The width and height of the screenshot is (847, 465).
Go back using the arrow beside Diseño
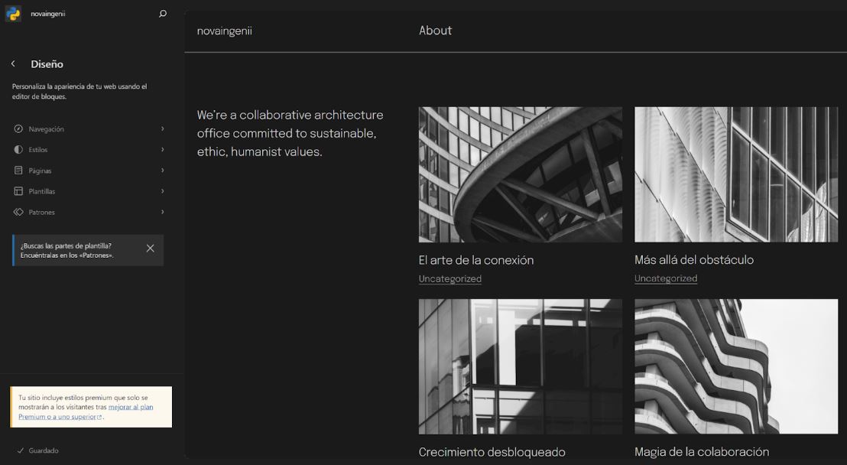pyautogui.click(x=13, y=64)
